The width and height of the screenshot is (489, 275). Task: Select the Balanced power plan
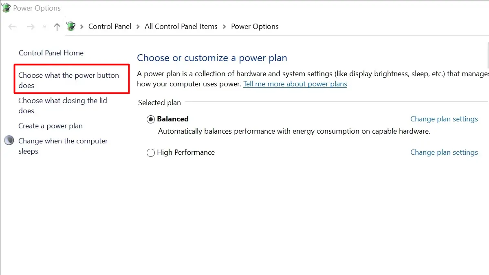pos(151,119)
